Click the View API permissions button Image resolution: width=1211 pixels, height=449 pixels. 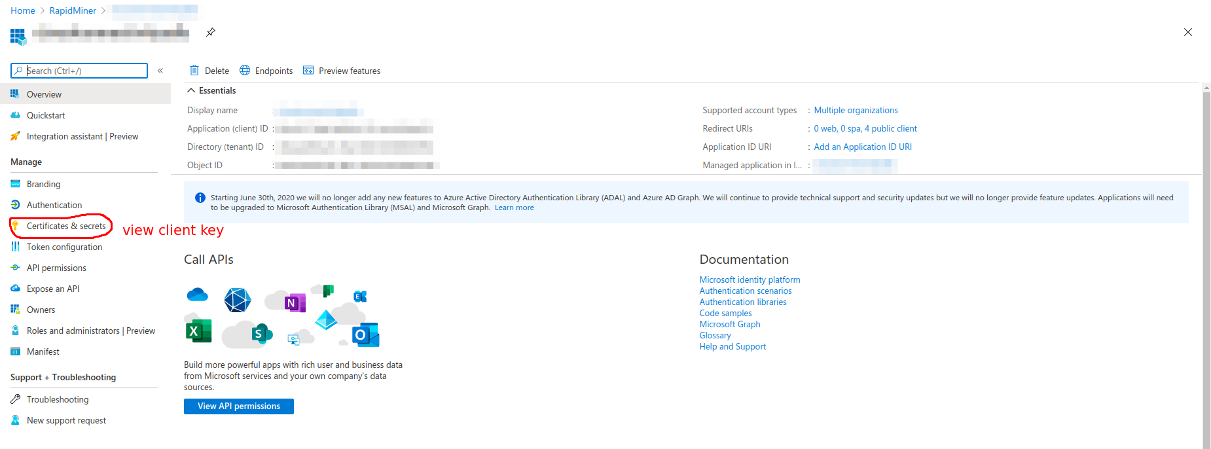click(x=238, y=406)
